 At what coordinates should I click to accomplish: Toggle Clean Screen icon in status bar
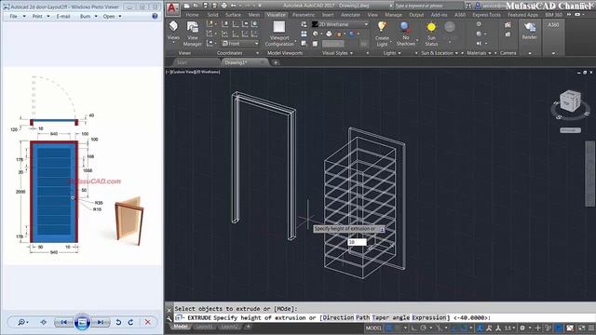581,328
